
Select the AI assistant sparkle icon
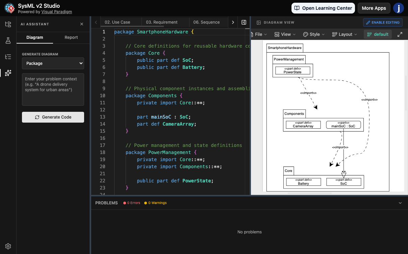[x=8, y=73]
